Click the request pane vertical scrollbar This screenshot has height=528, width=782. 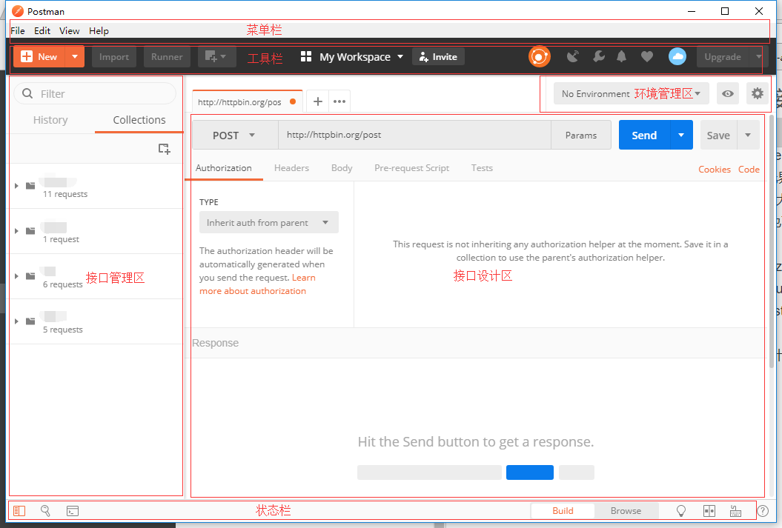coord(772,241)
